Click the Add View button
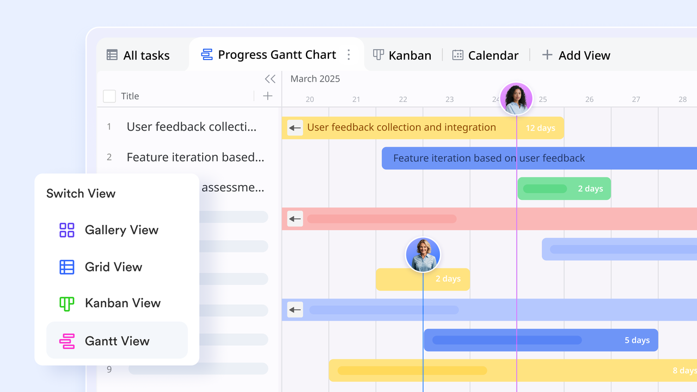 tap(576, 55)
